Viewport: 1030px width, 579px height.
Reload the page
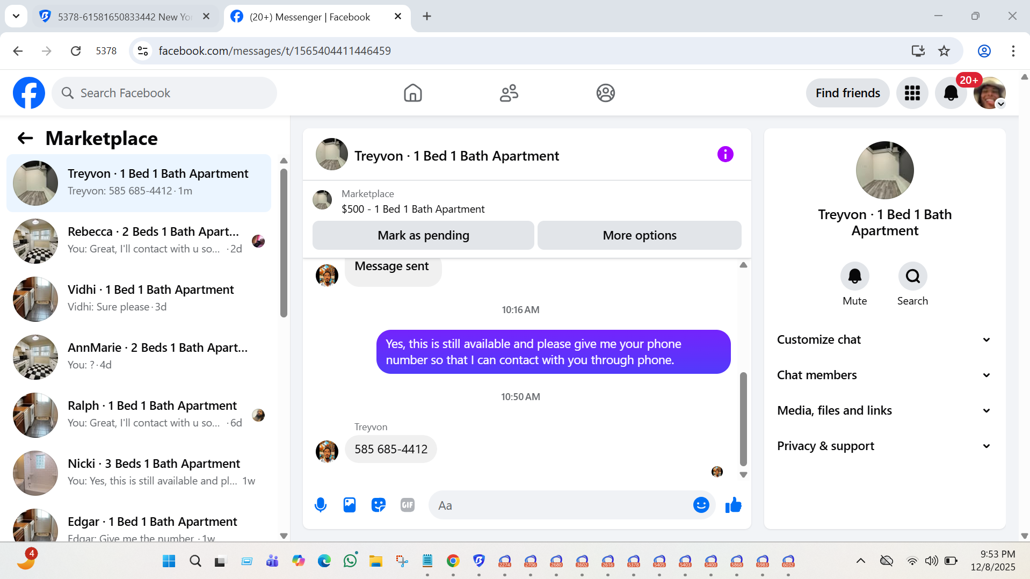click(x=76, y=51)
